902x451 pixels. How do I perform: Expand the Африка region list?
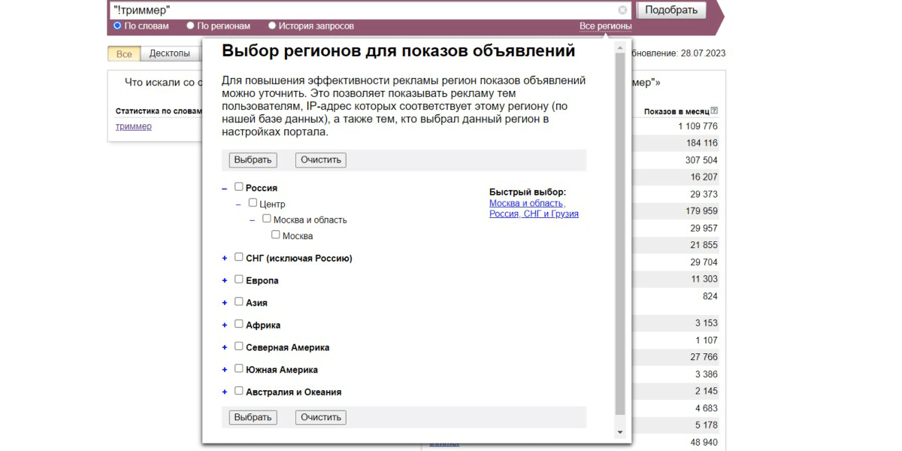click(x=225, y=325)
